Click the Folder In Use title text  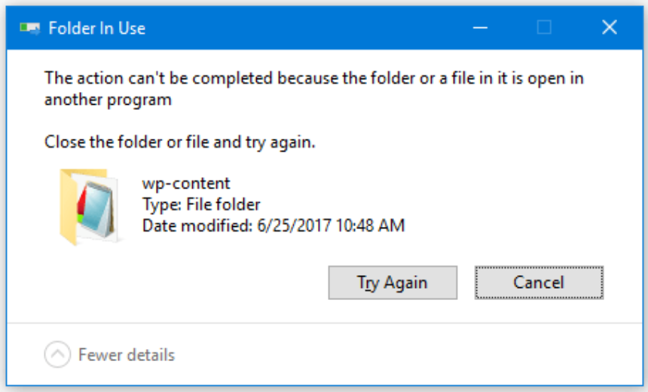(x=96, y=28)
